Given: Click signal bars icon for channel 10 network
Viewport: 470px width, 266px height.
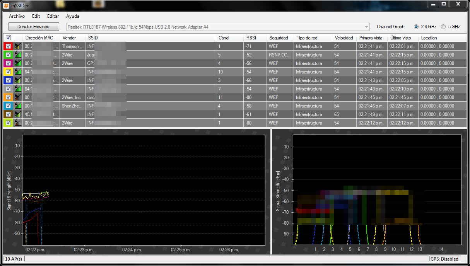Looking at the screenshot, I should [x=18, y=72].
